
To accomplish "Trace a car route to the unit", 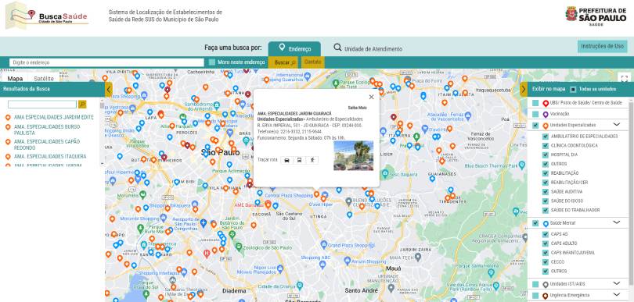I will coord(286,160).
